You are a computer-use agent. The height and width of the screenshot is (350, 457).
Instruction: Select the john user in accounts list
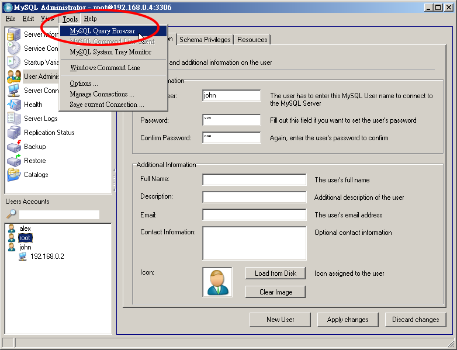[x=25, y=247]
